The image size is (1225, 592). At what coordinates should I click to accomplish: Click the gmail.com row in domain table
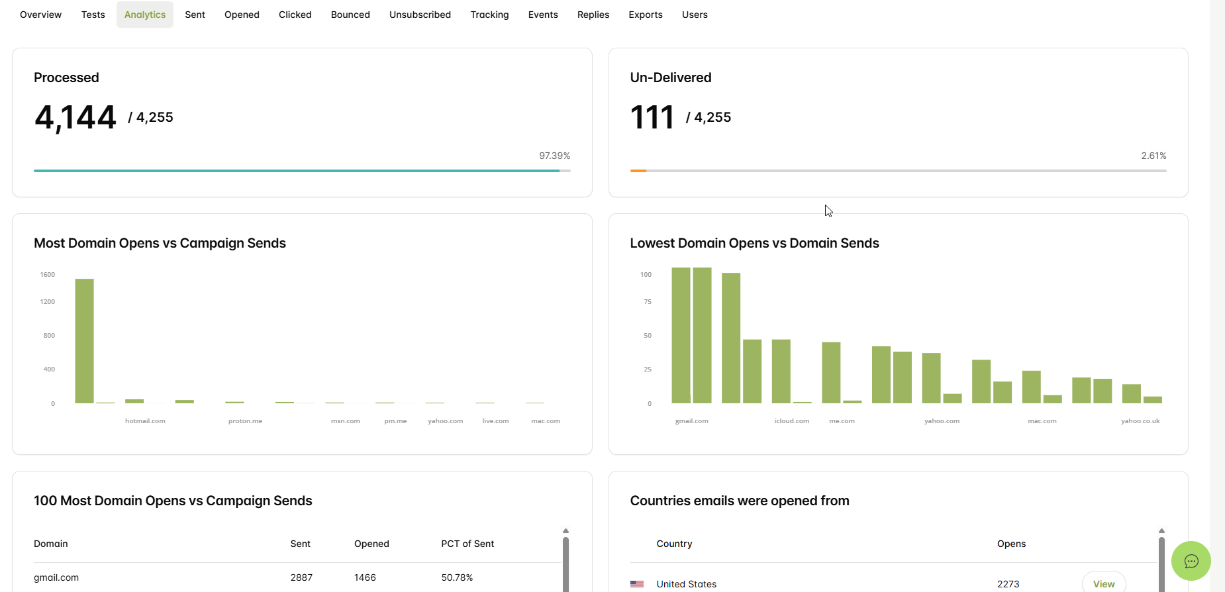point(297,577)
